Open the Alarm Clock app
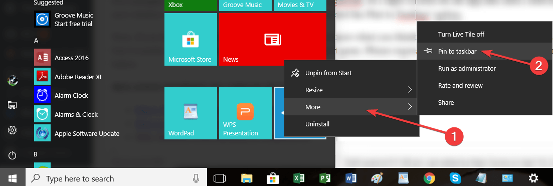The width and height of the screenshot is (553, 186). point(61,96)
